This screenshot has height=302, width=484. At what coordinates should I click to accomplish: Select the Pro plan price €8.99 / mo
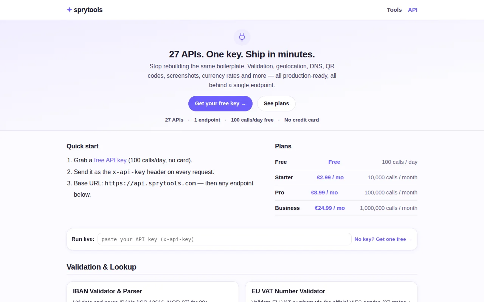[x=324, y=193]
